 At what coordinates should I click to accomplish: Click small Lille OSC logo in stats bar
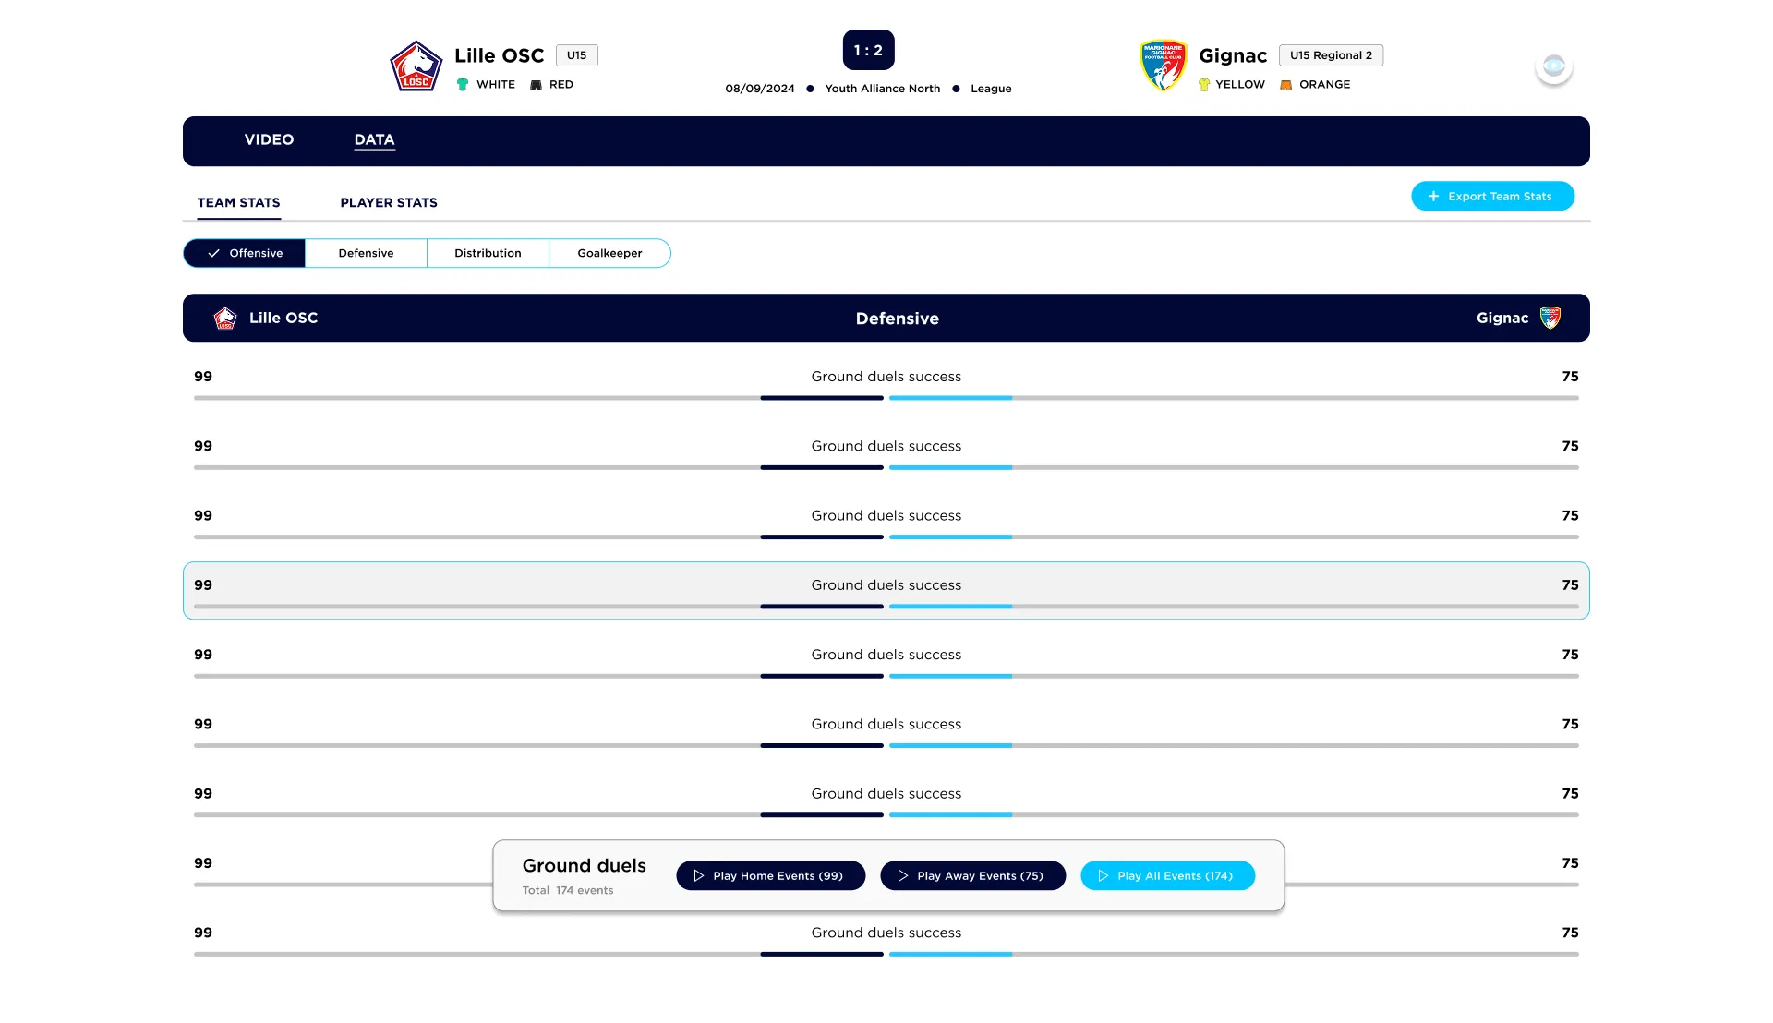[x=225, y=318]
